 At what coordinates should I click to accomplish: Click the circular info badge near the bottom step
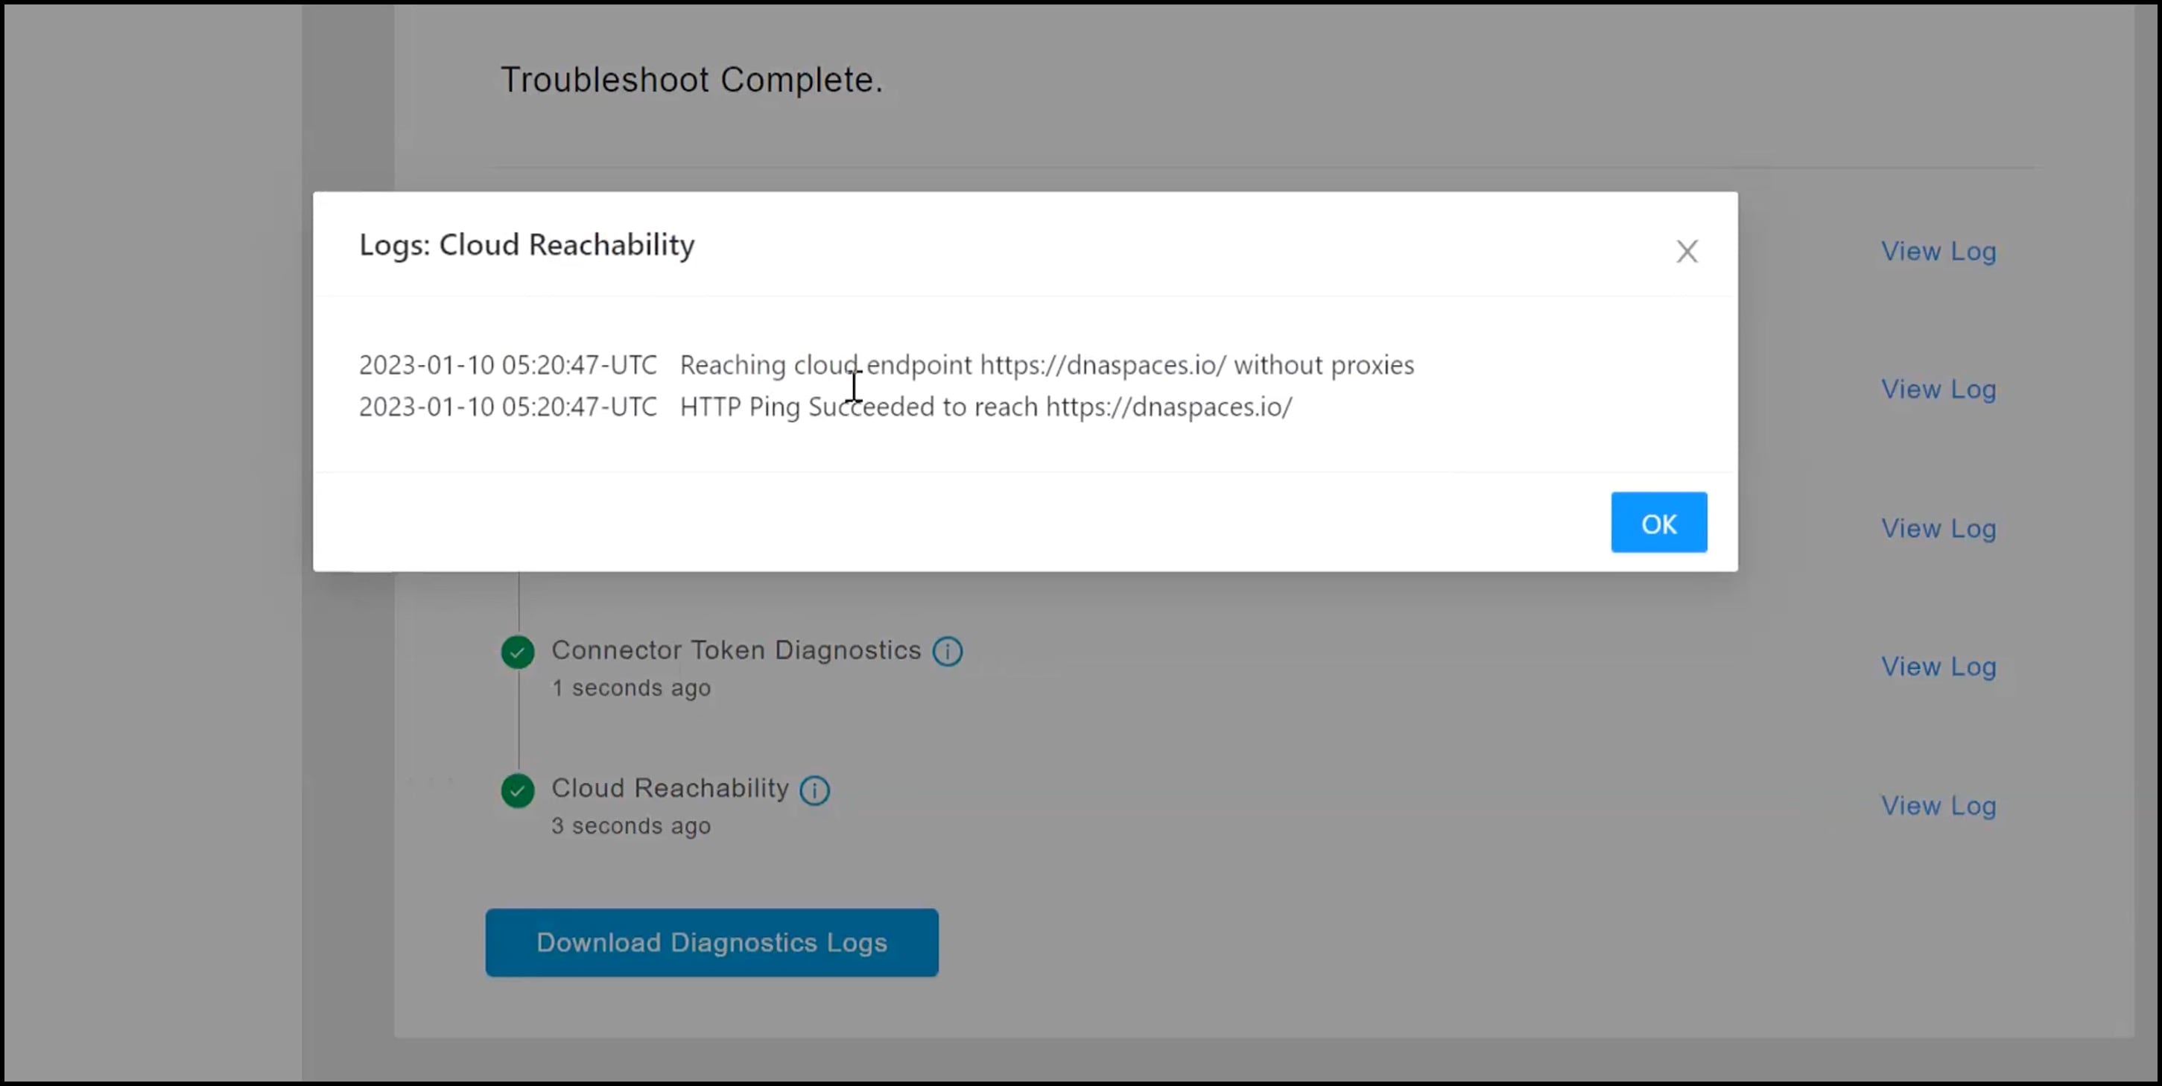click(x=814, y=790)
